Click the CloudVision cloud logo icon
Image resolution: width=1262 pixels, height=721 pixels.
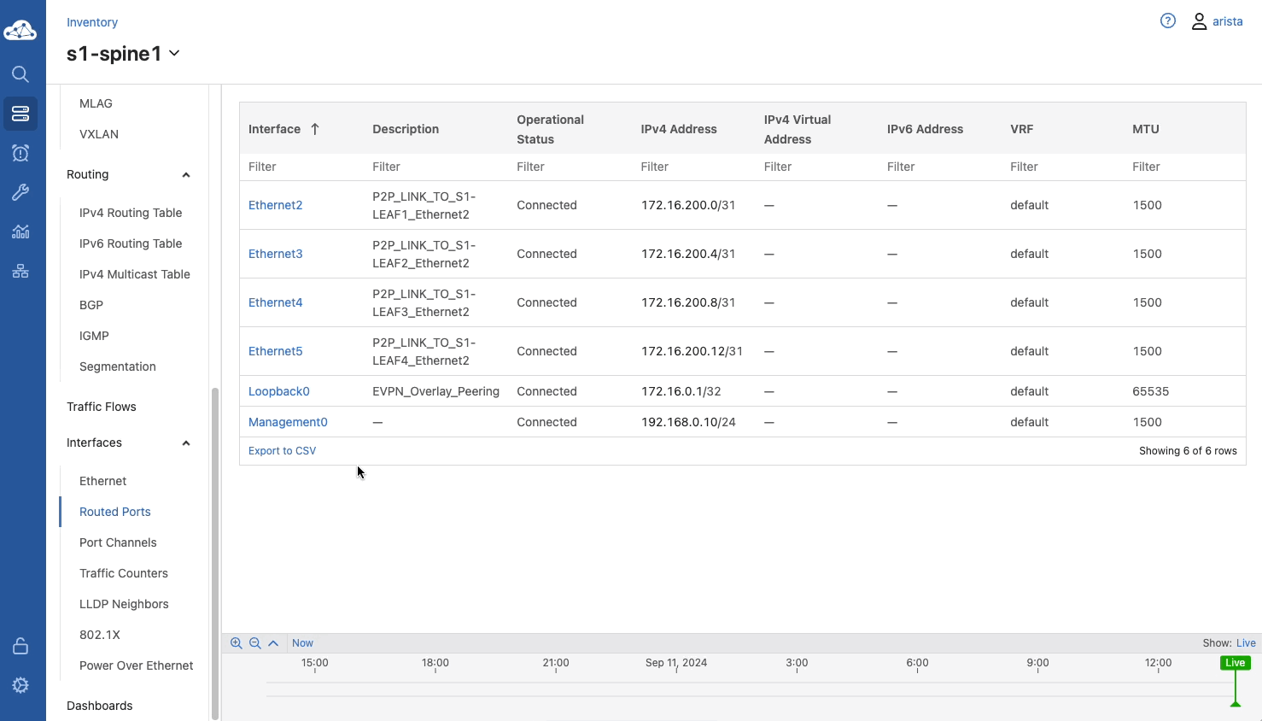pos(20,31)
